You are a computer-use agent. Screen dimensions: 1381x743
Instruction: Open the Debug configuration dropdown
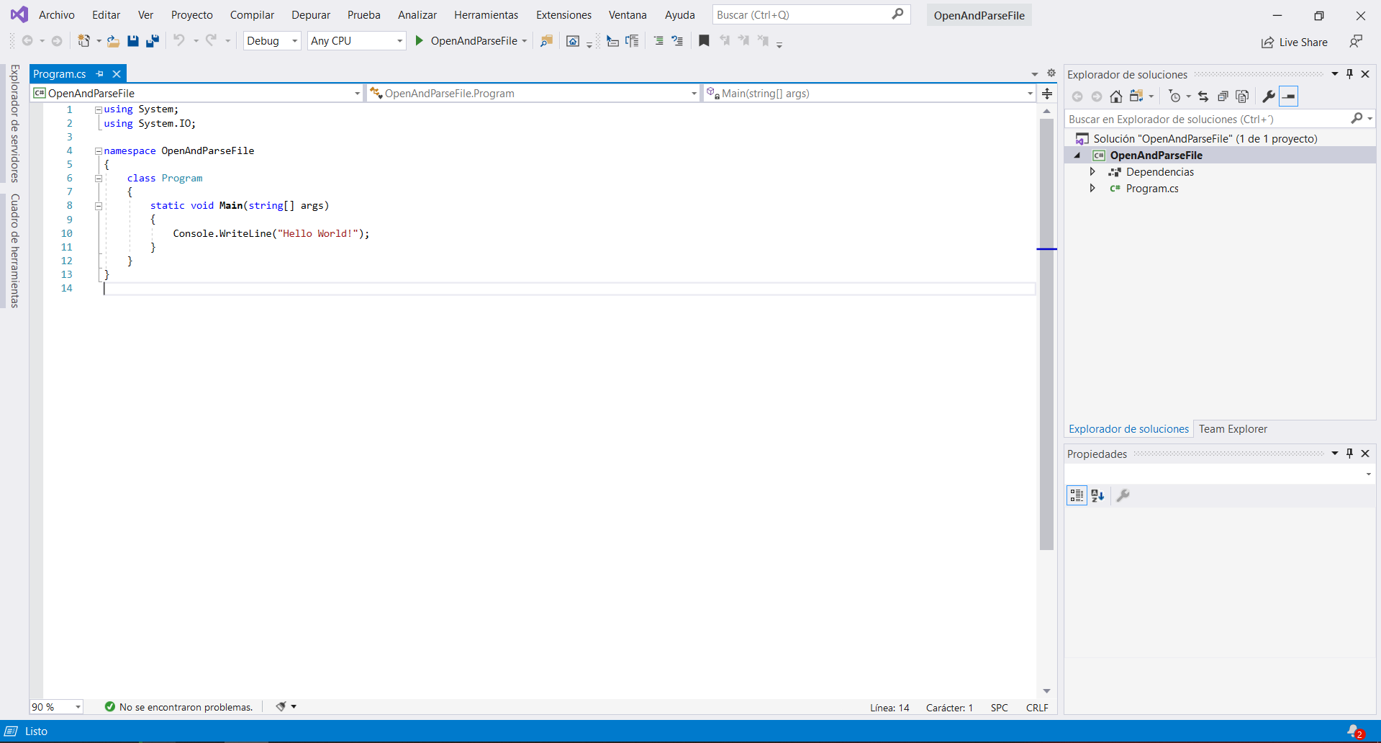pyautogui.click(x=272, y=41)
